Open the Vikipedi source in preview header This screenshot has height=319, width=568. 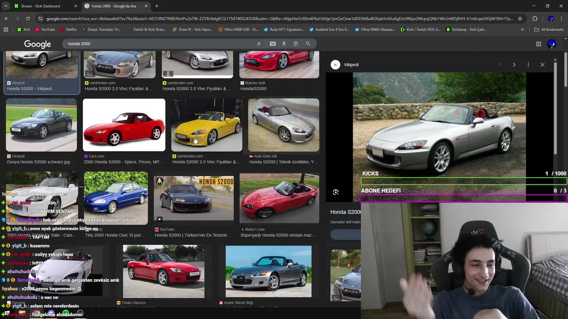(345, 65)
